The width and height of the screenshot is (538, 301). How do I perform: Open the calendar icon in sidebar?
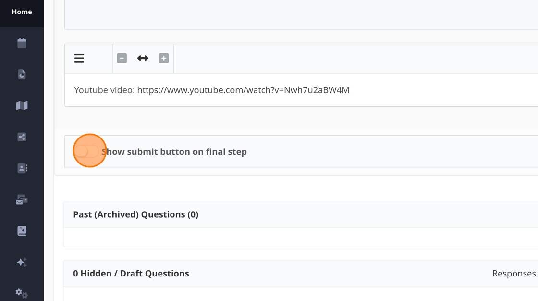click(22, 43)
